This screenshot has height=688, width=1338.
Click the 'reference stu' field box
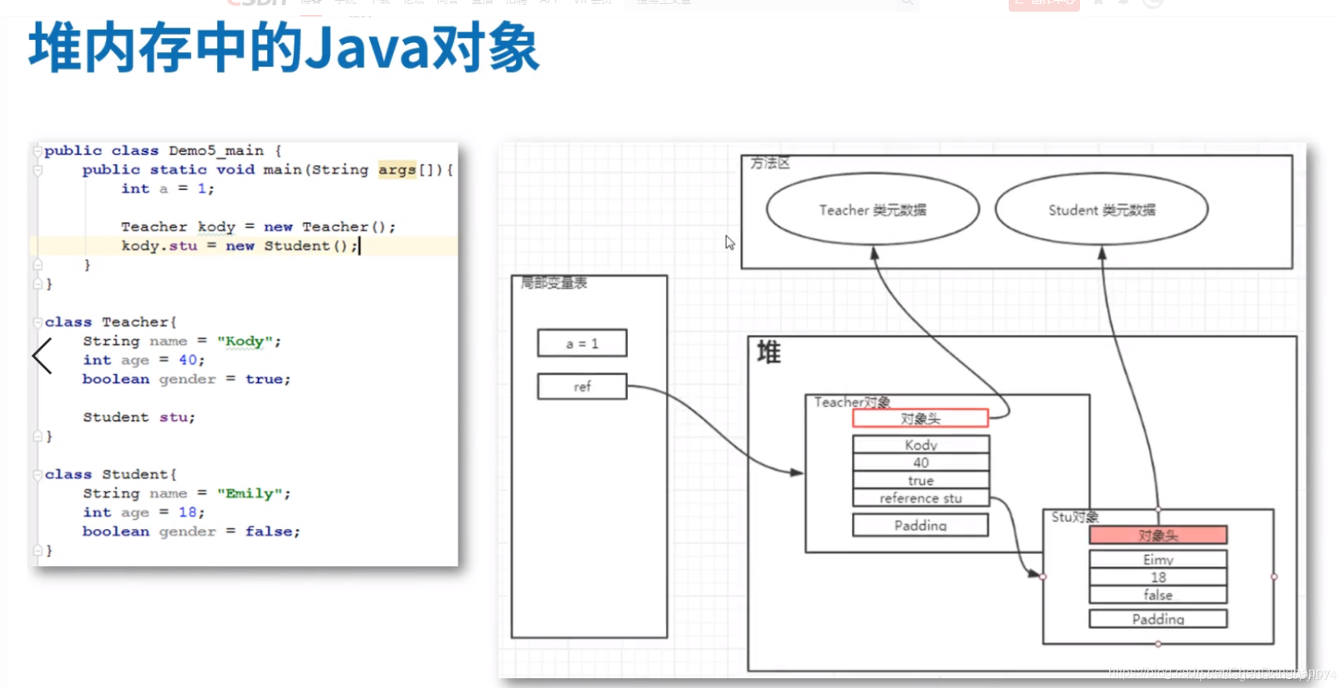pyautogui.click(x=921, y=498)
